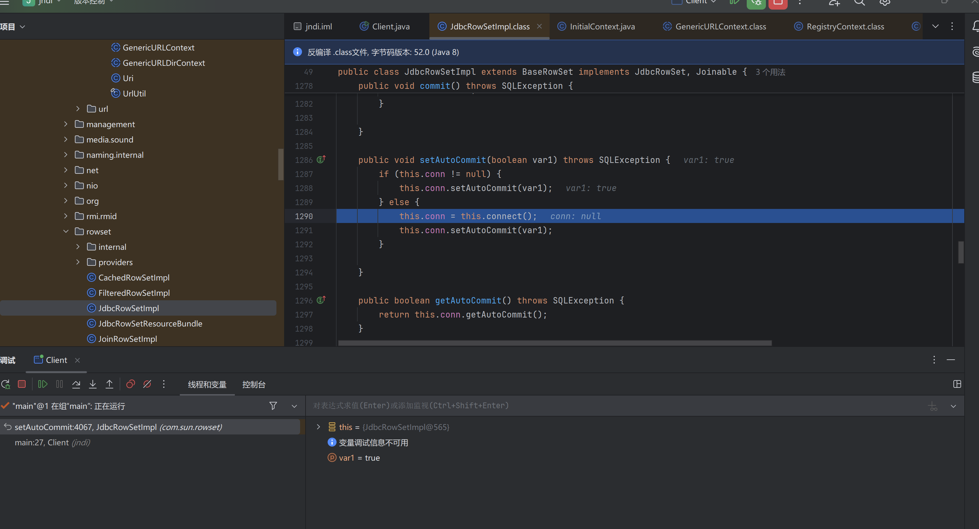This screenshot has width=979, height=529.
Task: Click the Step Into download-arrow icon
Action: tap(92, 384)
